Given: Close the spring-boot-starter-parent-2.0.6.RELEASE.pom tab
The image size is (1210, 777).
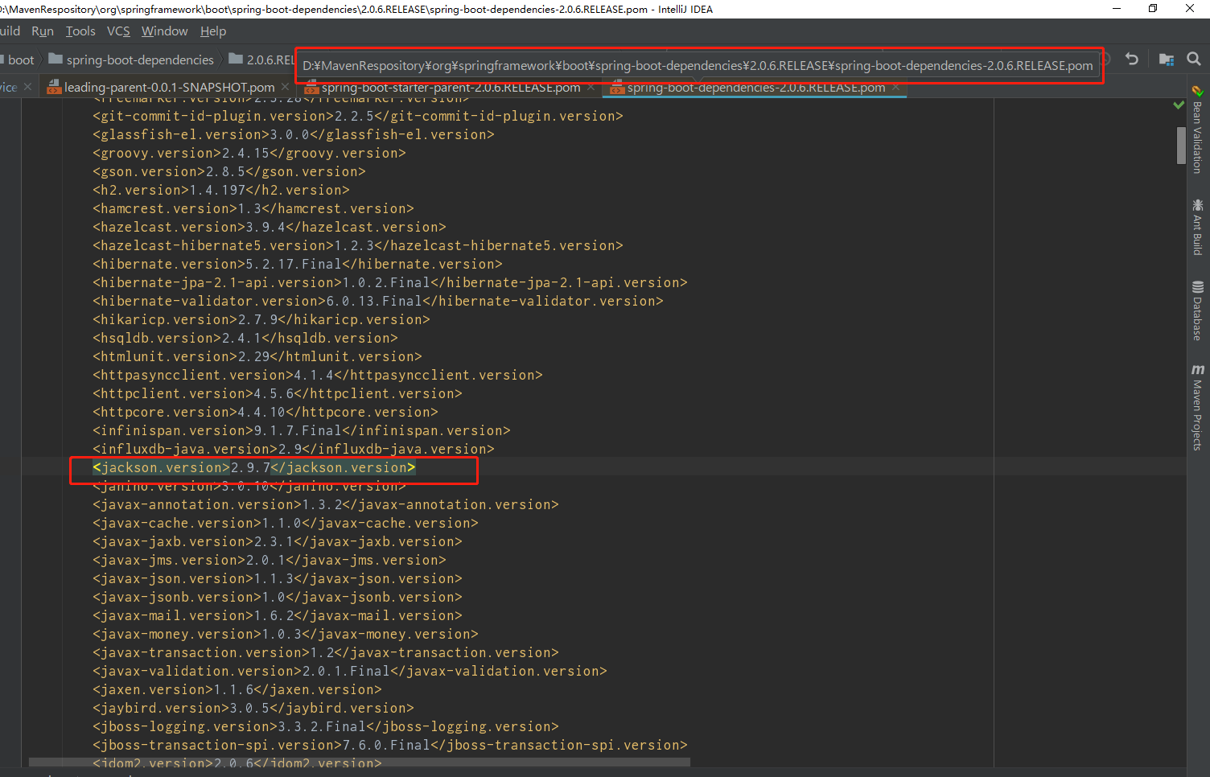Looking at the screenshot, I should (x=591, y=87).
